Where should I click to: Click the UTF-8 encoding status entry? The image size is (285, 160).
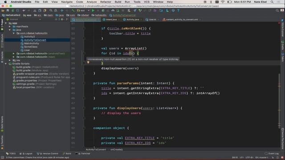249,157
